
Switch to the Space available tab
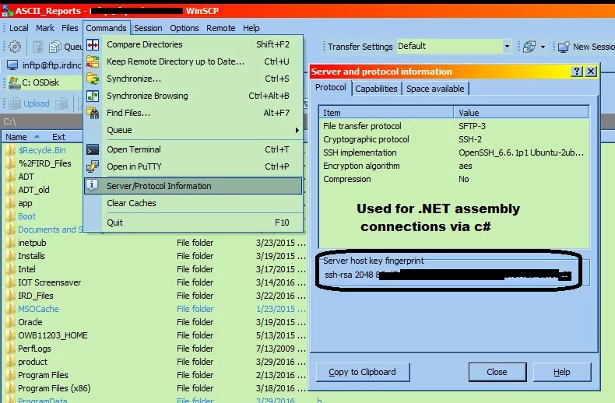pyautogui.click(x=435, y=89)
